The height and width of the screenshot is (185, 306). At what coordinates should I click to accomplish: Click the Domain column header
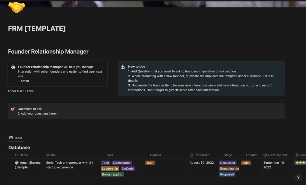tap(153, 155)
